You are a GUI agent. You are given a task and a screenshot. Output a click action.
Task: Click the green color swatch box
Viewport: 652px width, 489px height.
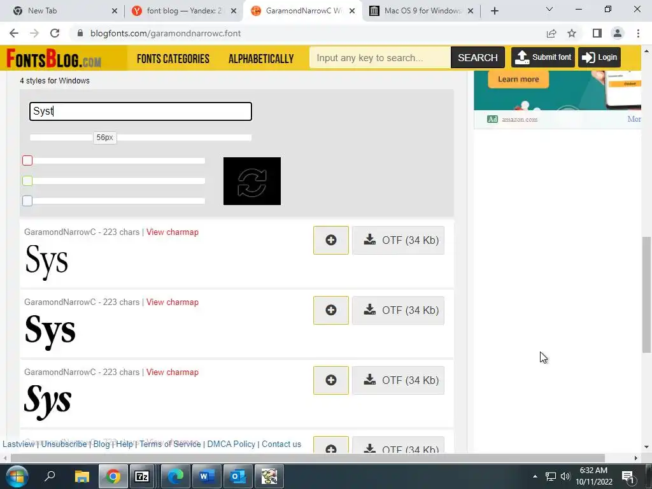point(27,181)
